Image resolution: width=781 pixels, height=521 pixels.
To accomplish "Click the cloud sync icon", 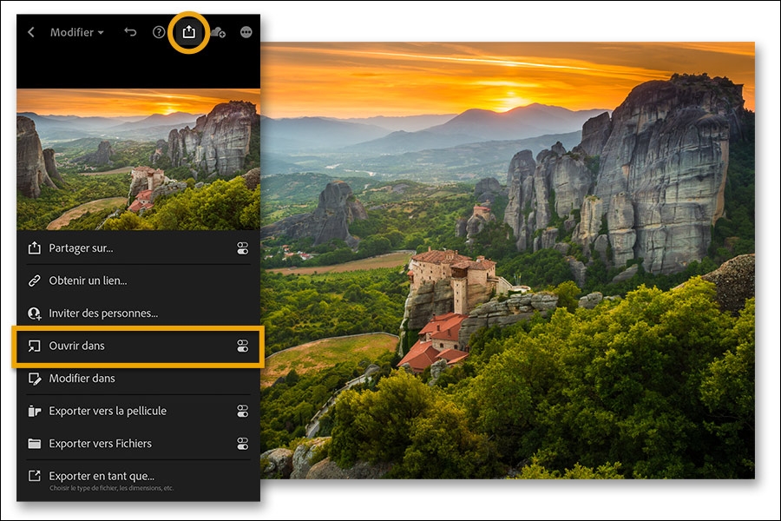I will click(x=219, y=30).
